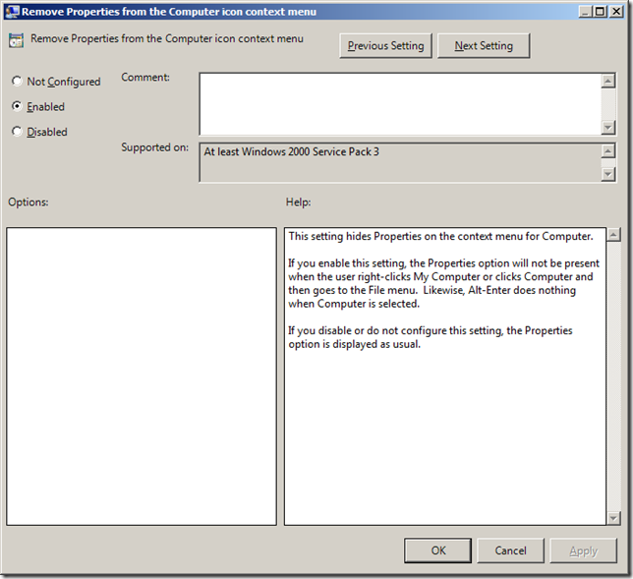This screenshot has width=633, height=579.
Task: Click the 'Help:' label
Action: 299,202
